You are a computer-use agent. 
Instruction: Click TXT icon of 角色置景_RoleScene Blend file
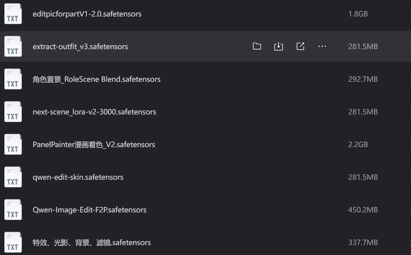point(13,79)
